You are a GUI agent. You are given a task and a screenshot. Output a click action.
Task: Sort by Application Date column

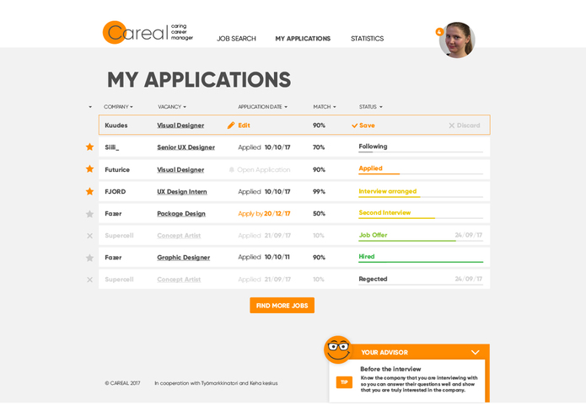coord(263,107)
